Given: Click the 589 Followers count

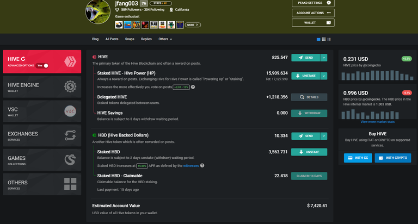Looking at the screenshot, I should pyautogui.click(x=131, y=10).
